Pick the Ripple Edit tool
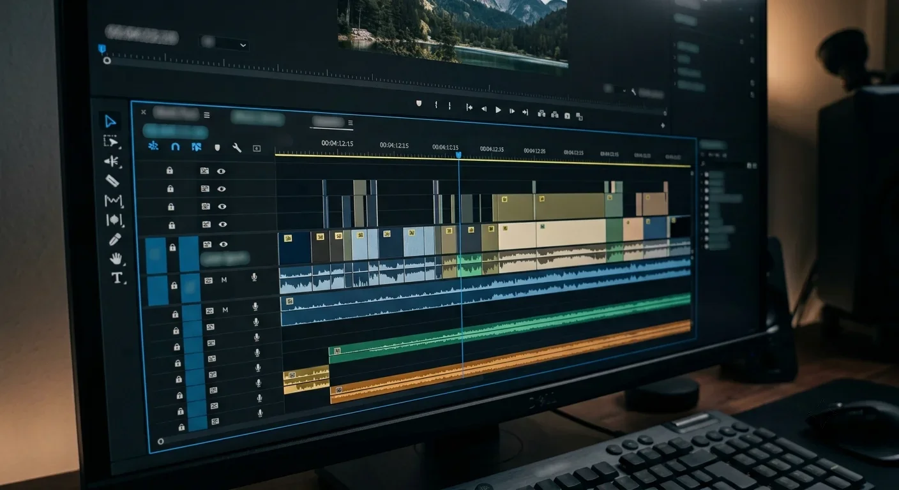 (111, 161)
